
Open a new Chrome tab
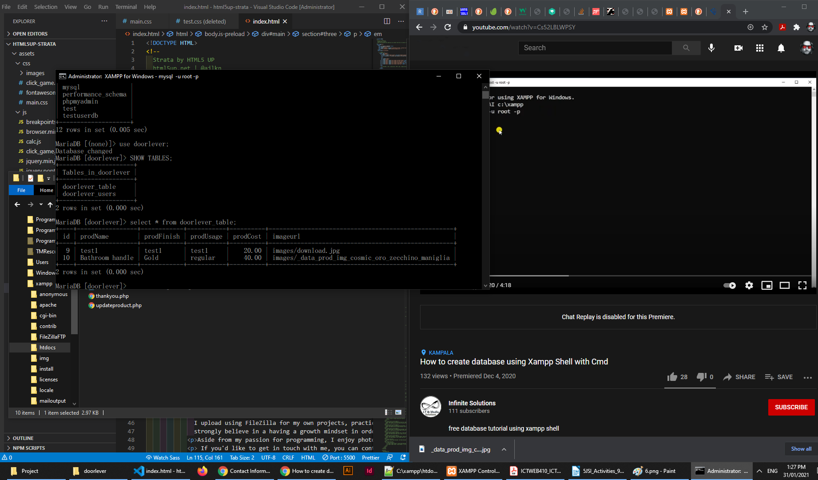[x=746, y=12]
